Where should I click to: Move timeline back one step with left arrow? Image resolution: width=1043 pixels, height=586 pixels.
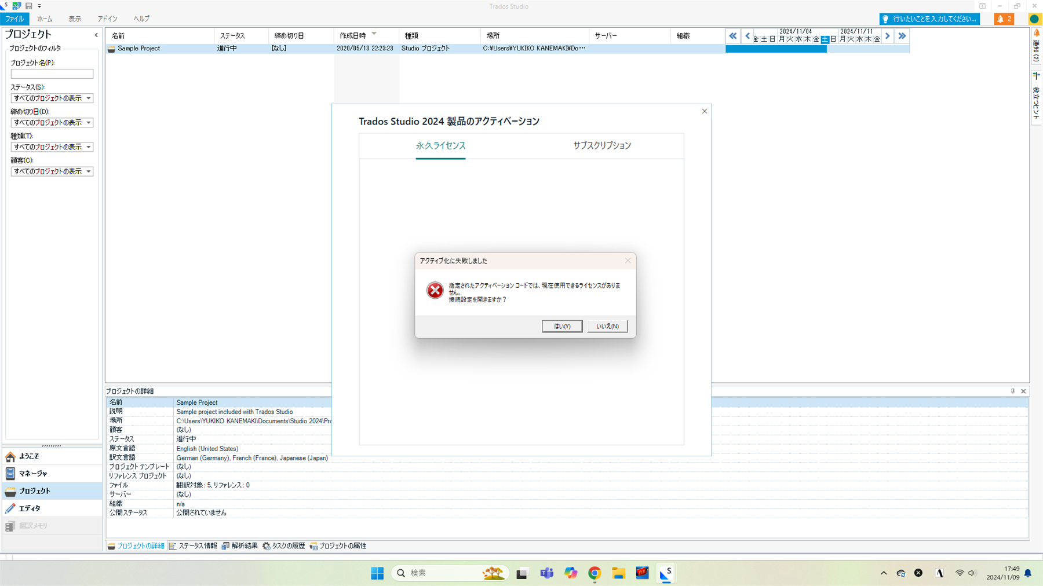(x=747, y=36)
